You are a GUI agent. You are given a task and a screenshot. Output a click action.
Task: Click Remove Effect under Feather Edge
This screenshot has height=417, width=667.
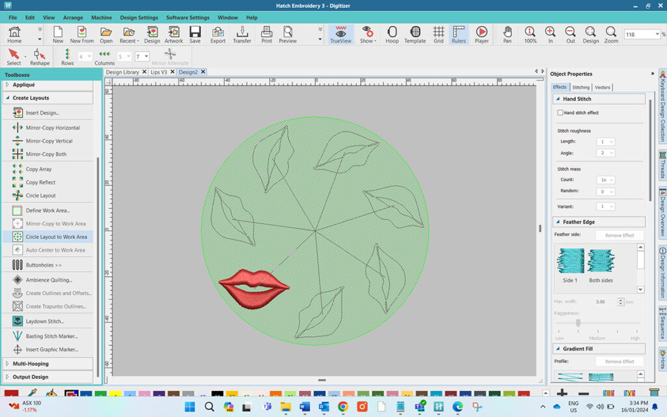coord(619,235)
